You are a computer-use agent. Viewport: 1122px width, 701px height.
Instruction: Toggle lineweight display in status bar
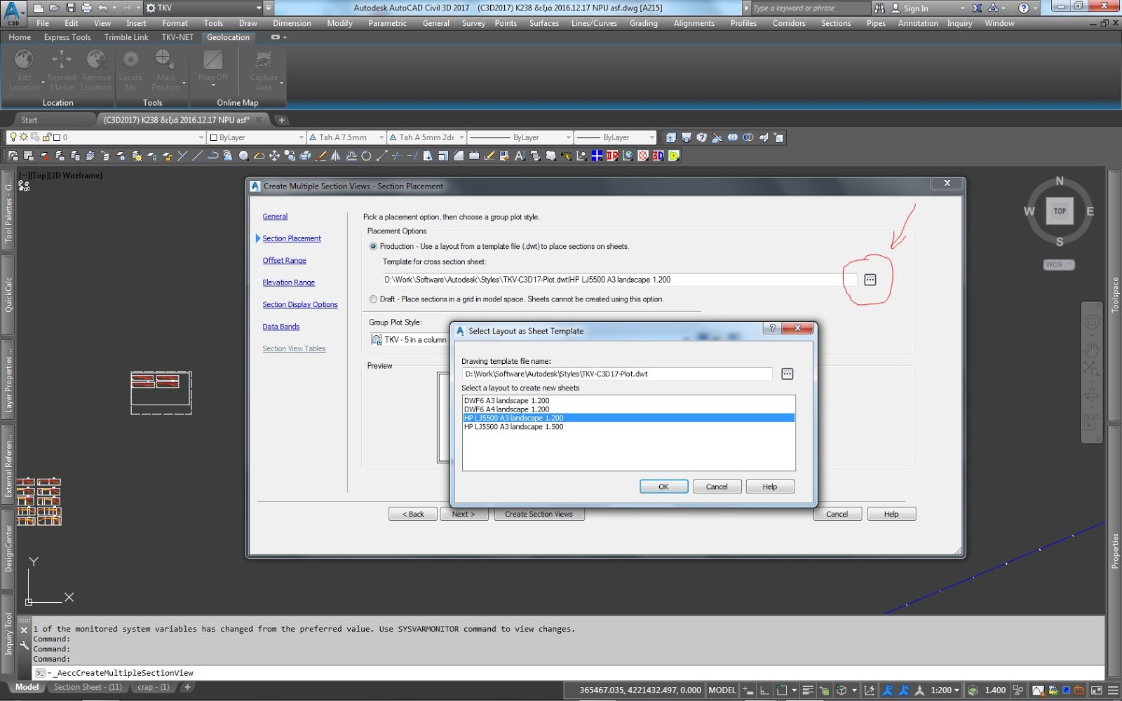(x=808, y=690)
